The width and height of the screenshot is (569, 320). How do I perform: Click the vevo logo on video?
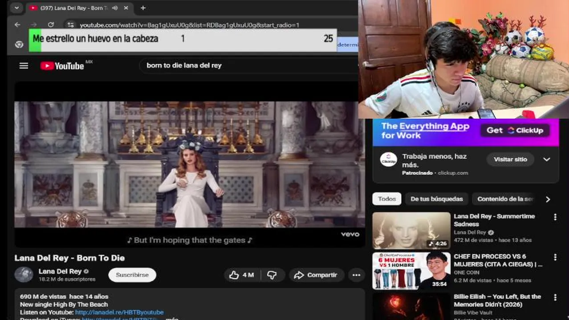(x=350, y=234)
